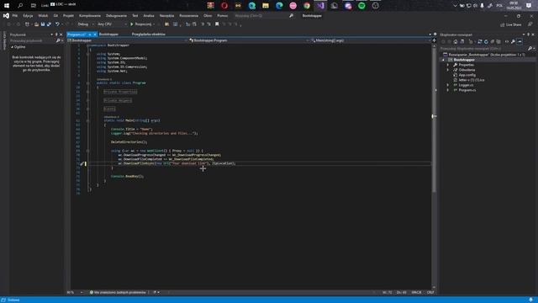Expand the Logger.cs node
Viewport: 538px width, 303px height.
448,85
